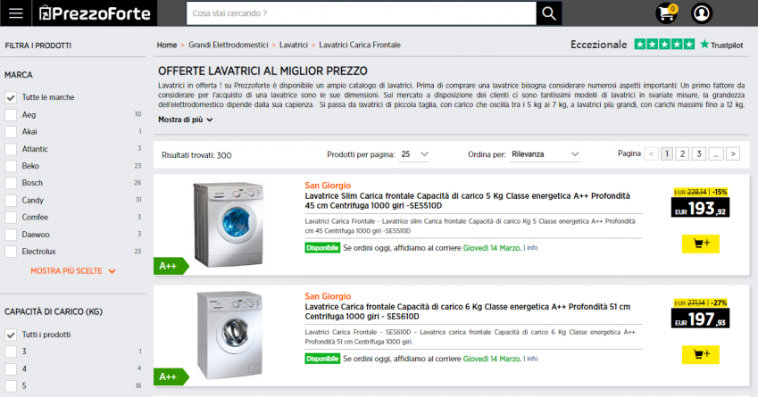Check the 3 kg capacity filter

tap(11, 352)
